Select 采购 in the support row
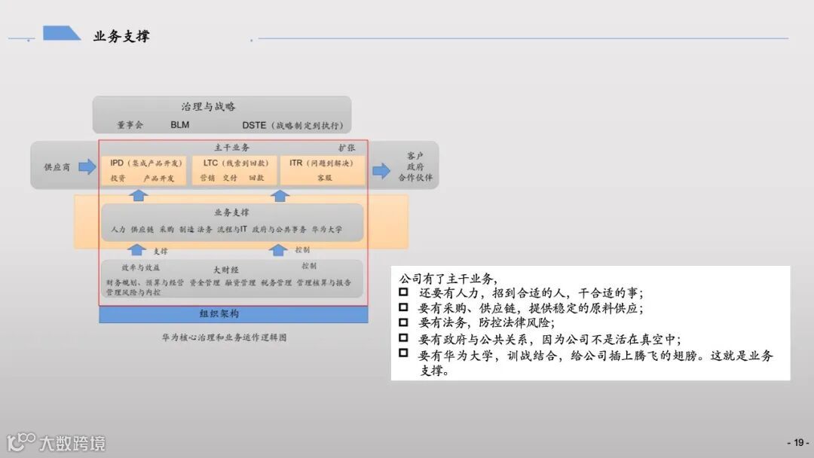Screen dimensions: 814x458 tap(167, 229)
